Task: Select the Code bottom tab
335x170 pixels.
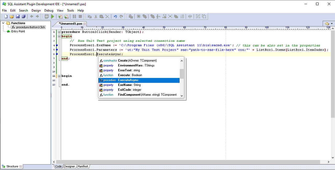Action: pyautogui.click(x=58, y=166)
